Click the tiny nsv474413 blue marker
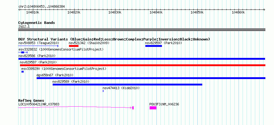 (x=103, y=91)
